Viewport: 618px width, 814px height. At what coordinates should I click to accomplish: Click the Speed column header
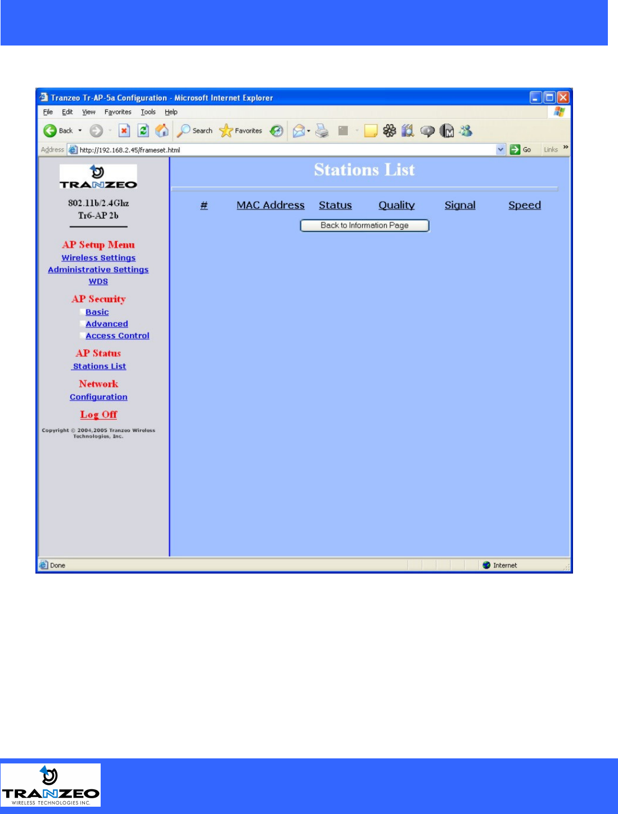click(x=525, y=206)
